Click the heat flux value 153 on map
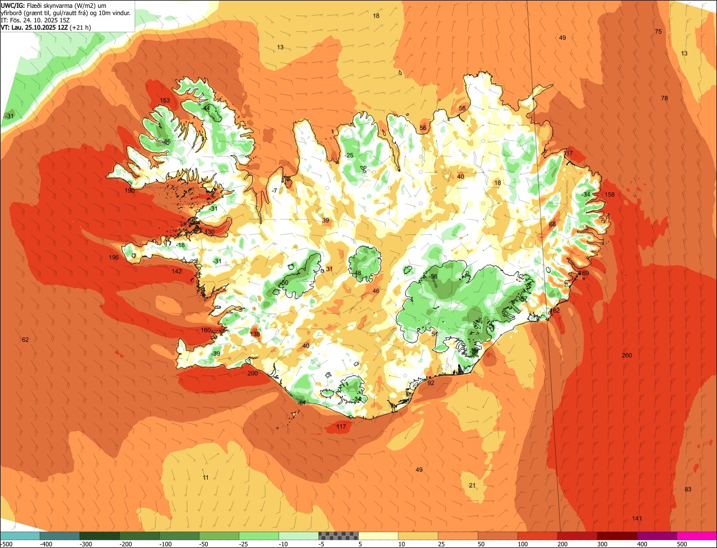 tap(165, 101)
